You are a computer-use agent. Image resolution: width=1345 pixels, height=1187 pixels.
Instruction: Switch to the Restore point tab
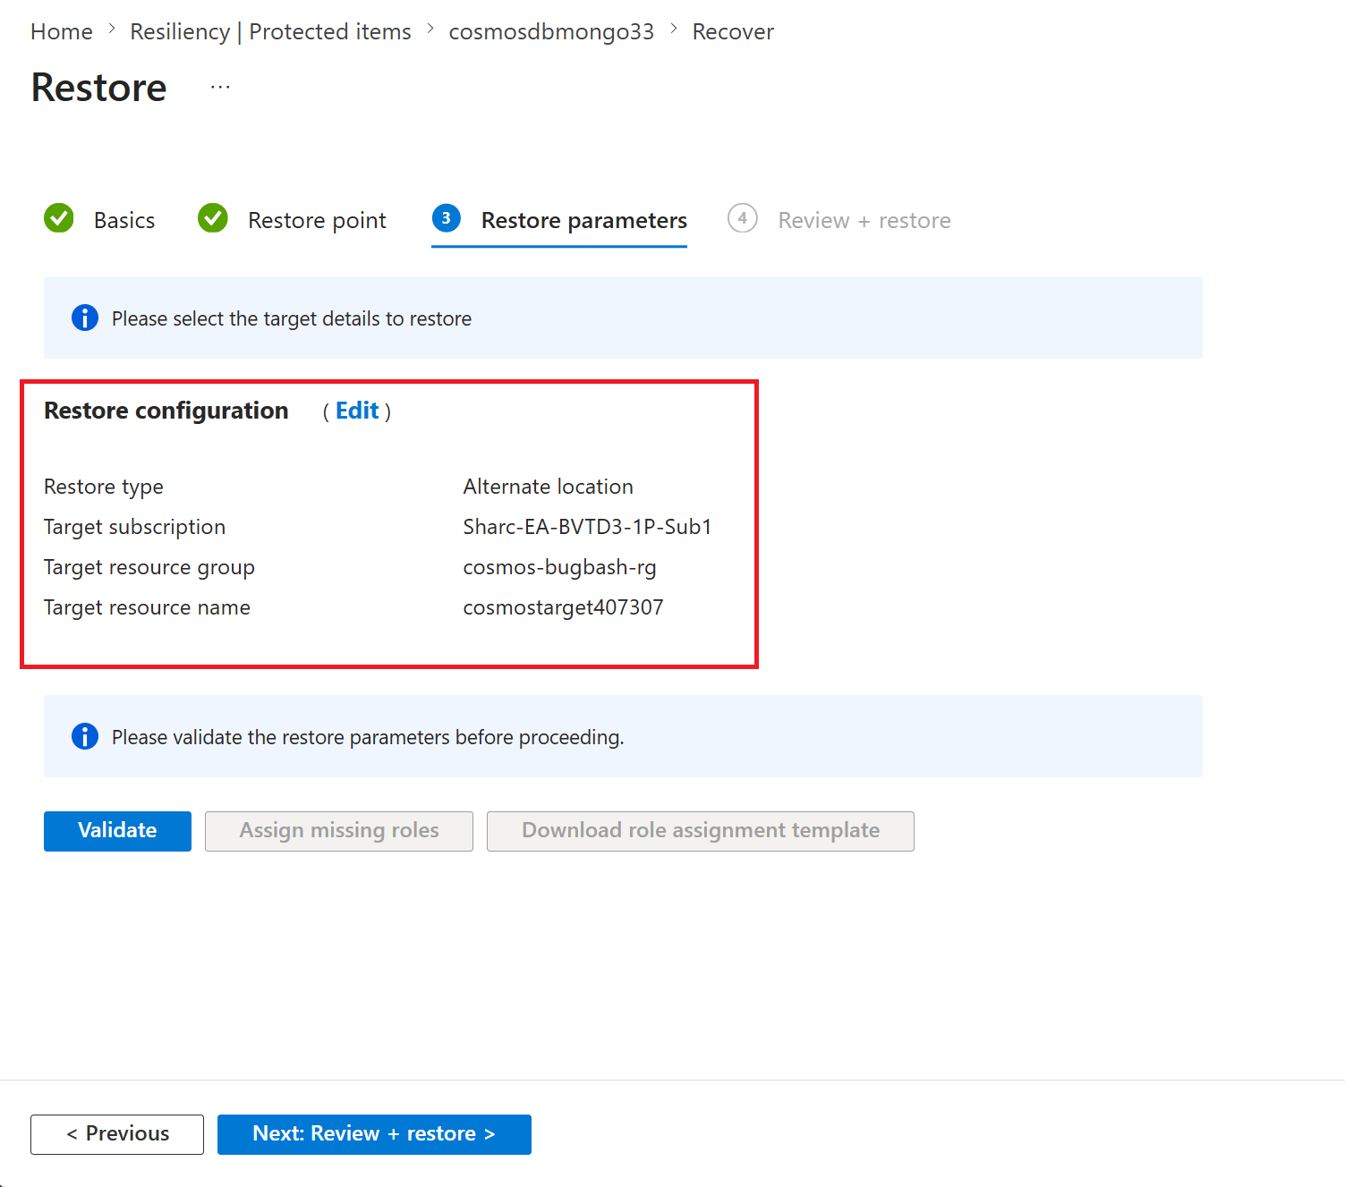click(317, 220)
